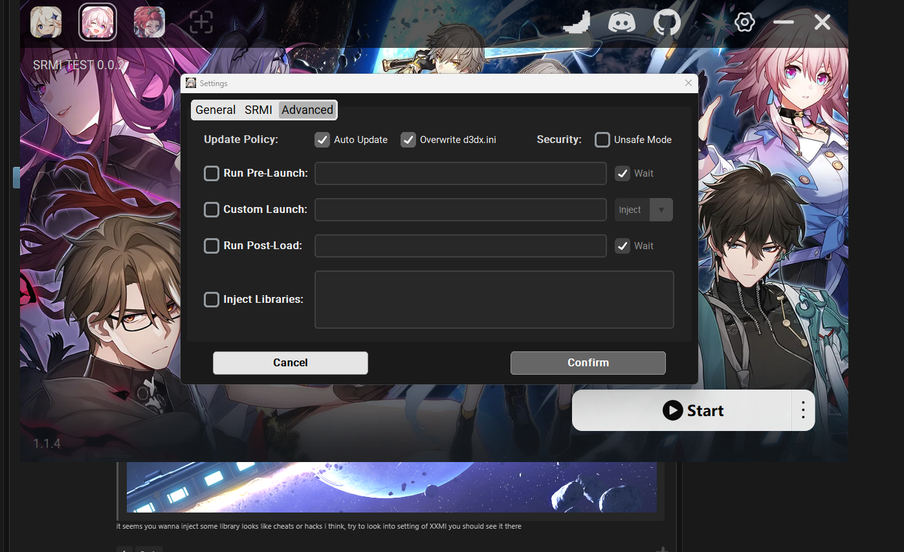Select the first blonde character game icon
Image resolution: width=904 pixels, height=552 pixels.
point(46,22)
